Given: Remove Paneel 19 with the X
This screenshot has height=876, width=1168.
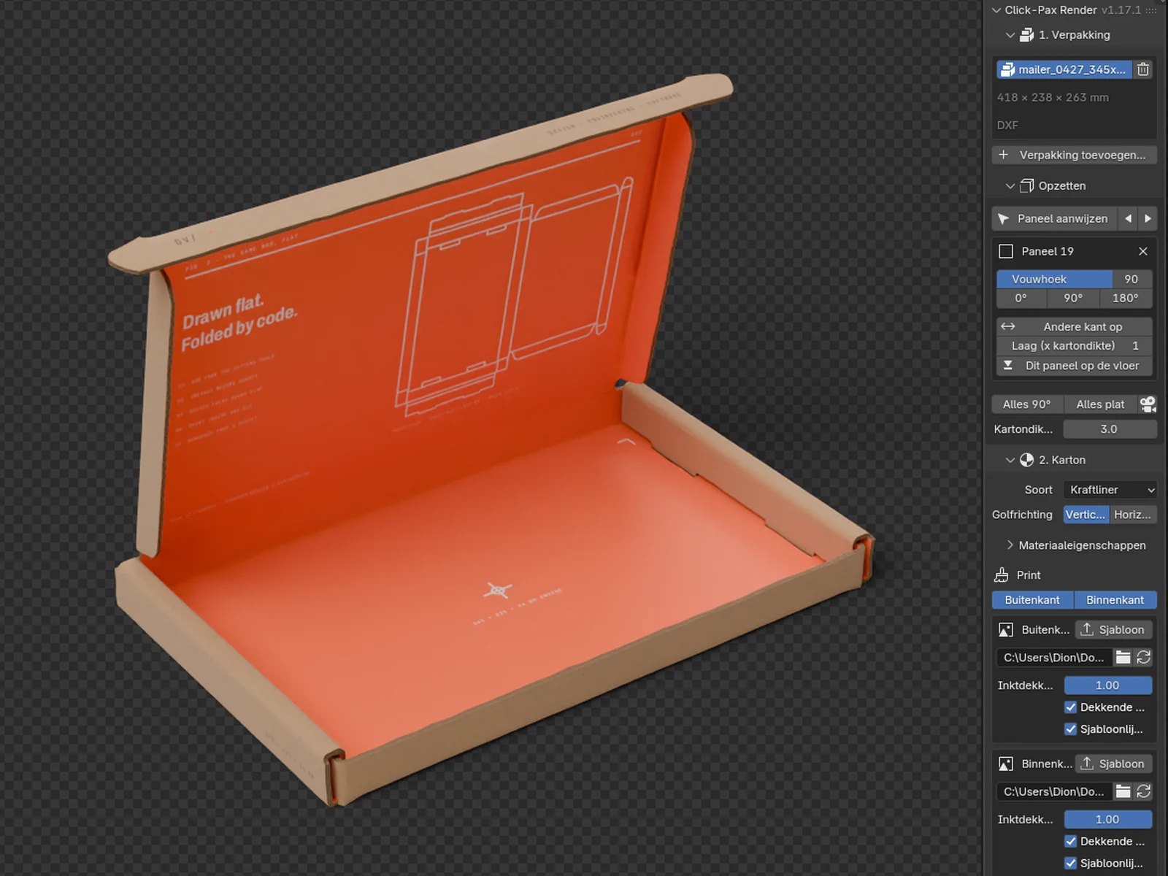Looking at the screenshot, I should 1143,251.
